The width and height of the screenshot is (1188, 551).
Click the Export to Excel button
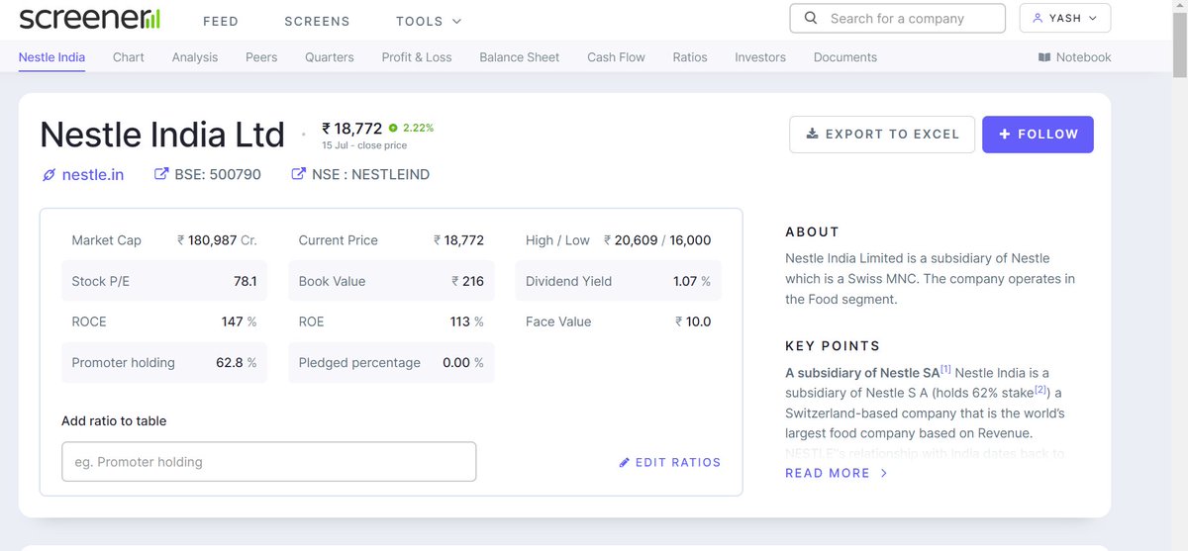point(882,135)
